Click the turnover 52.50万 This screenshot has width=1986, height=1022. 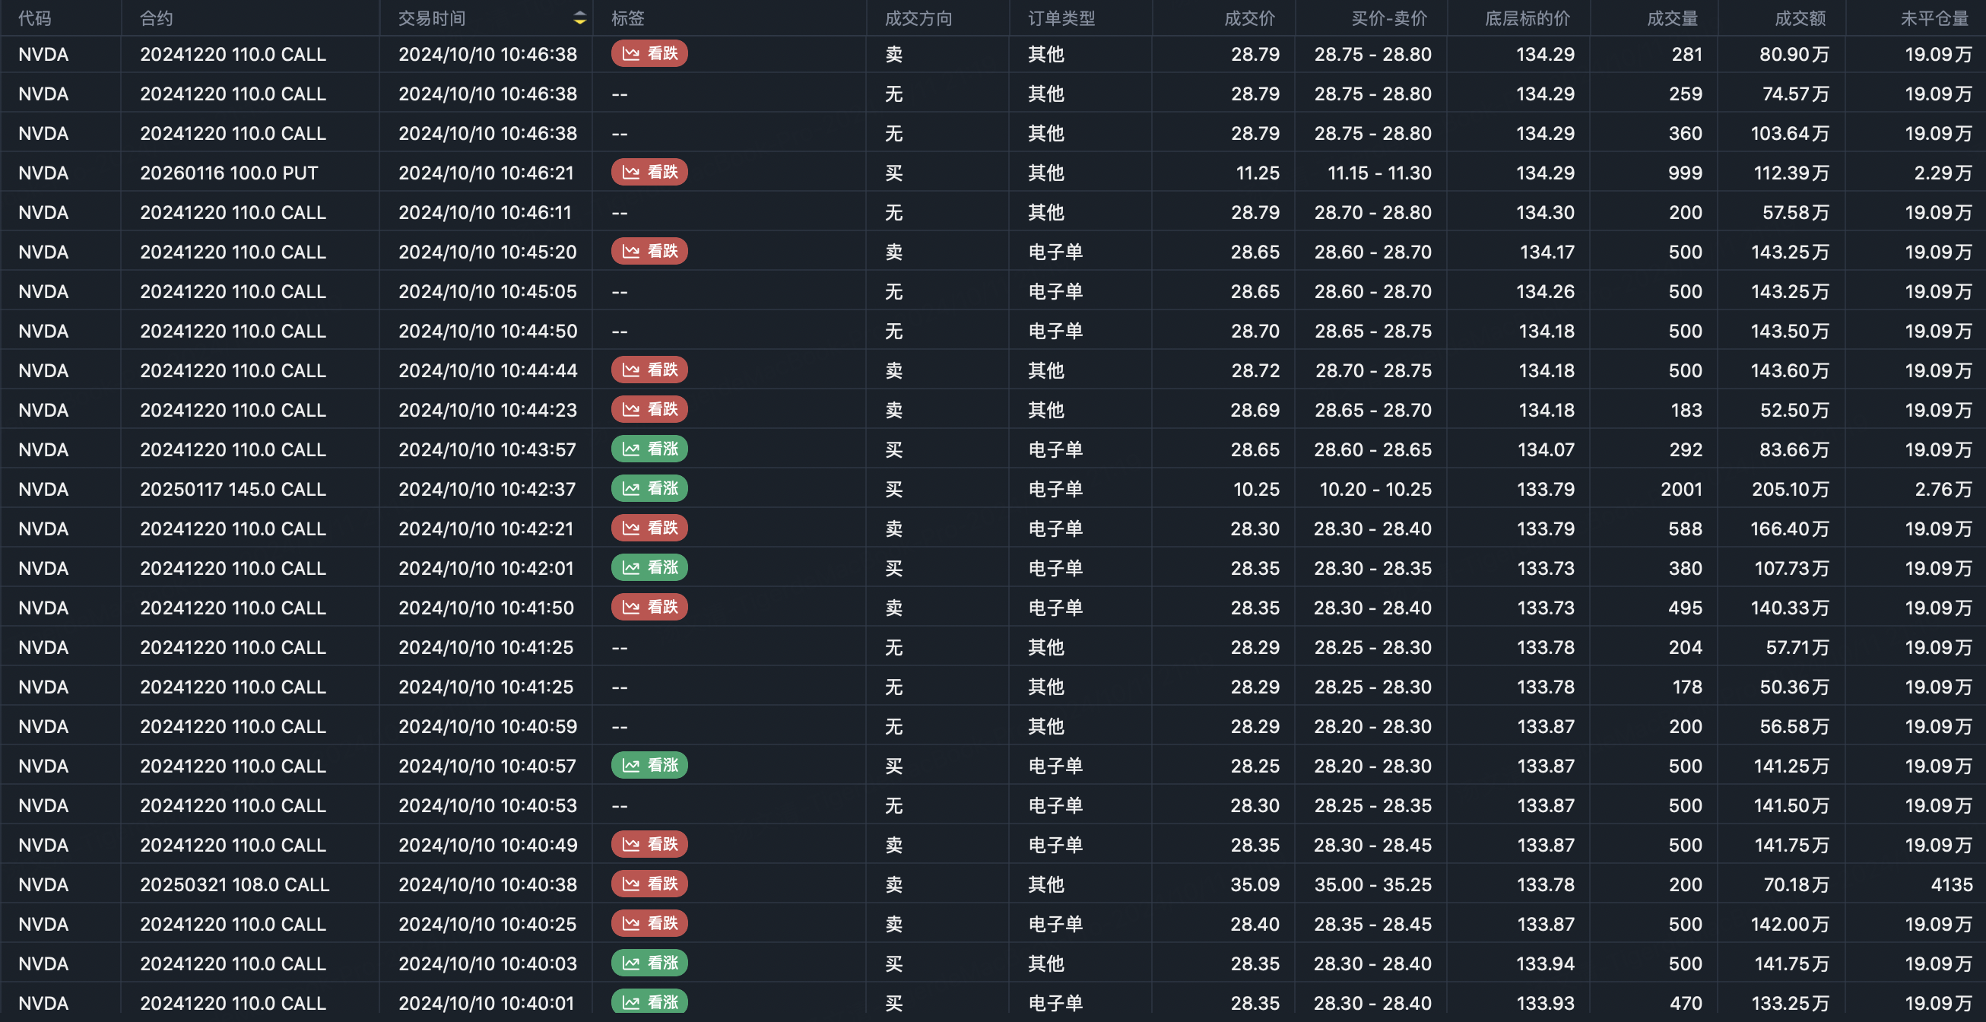[x=1795, y=410]
